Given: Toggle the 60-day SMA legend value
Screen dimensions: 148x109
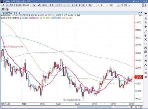Looking at the screenshot, I should [45, 18].
